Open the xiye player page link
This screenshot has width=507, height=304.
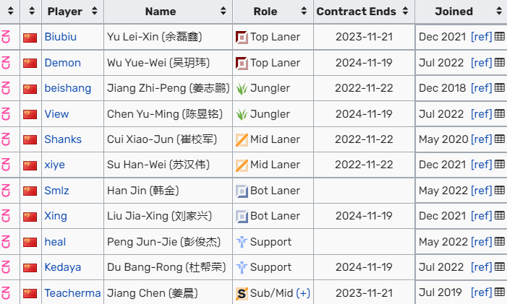[55, 165]
